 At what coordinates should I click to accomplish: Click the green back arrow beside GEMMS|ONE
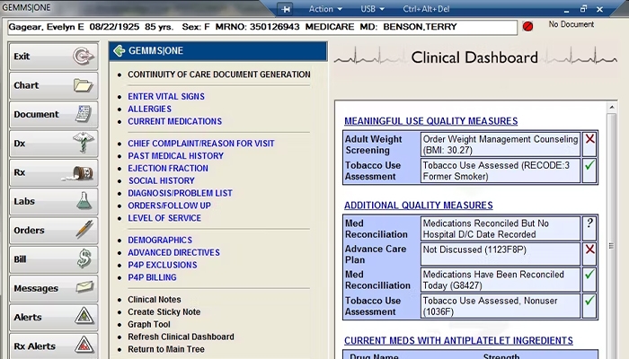click(x=120, y=51)
